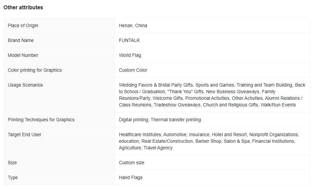This screenshot has width=314, height=189.
Task: Click the "Custom Color" value
Action: 133,70
